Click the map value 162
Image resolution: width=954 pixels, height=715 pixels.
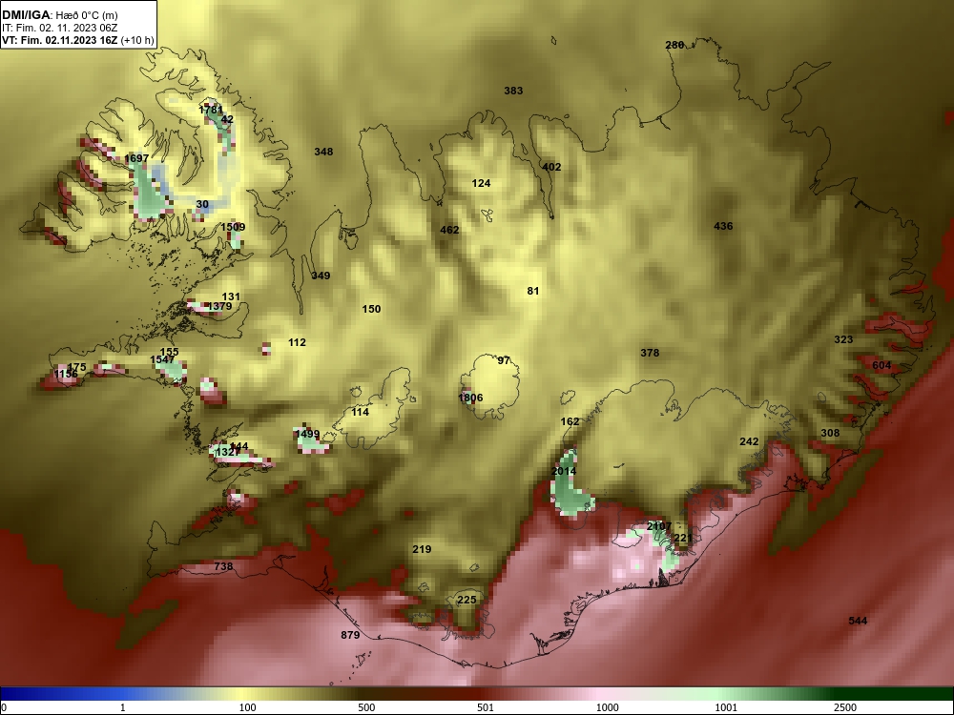point(570,421)
